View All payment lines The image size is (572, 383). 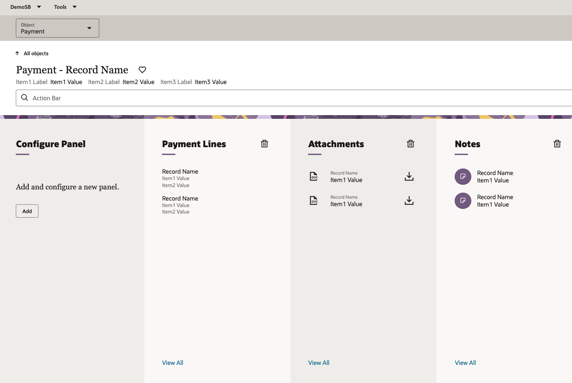[x=173, y=363]
